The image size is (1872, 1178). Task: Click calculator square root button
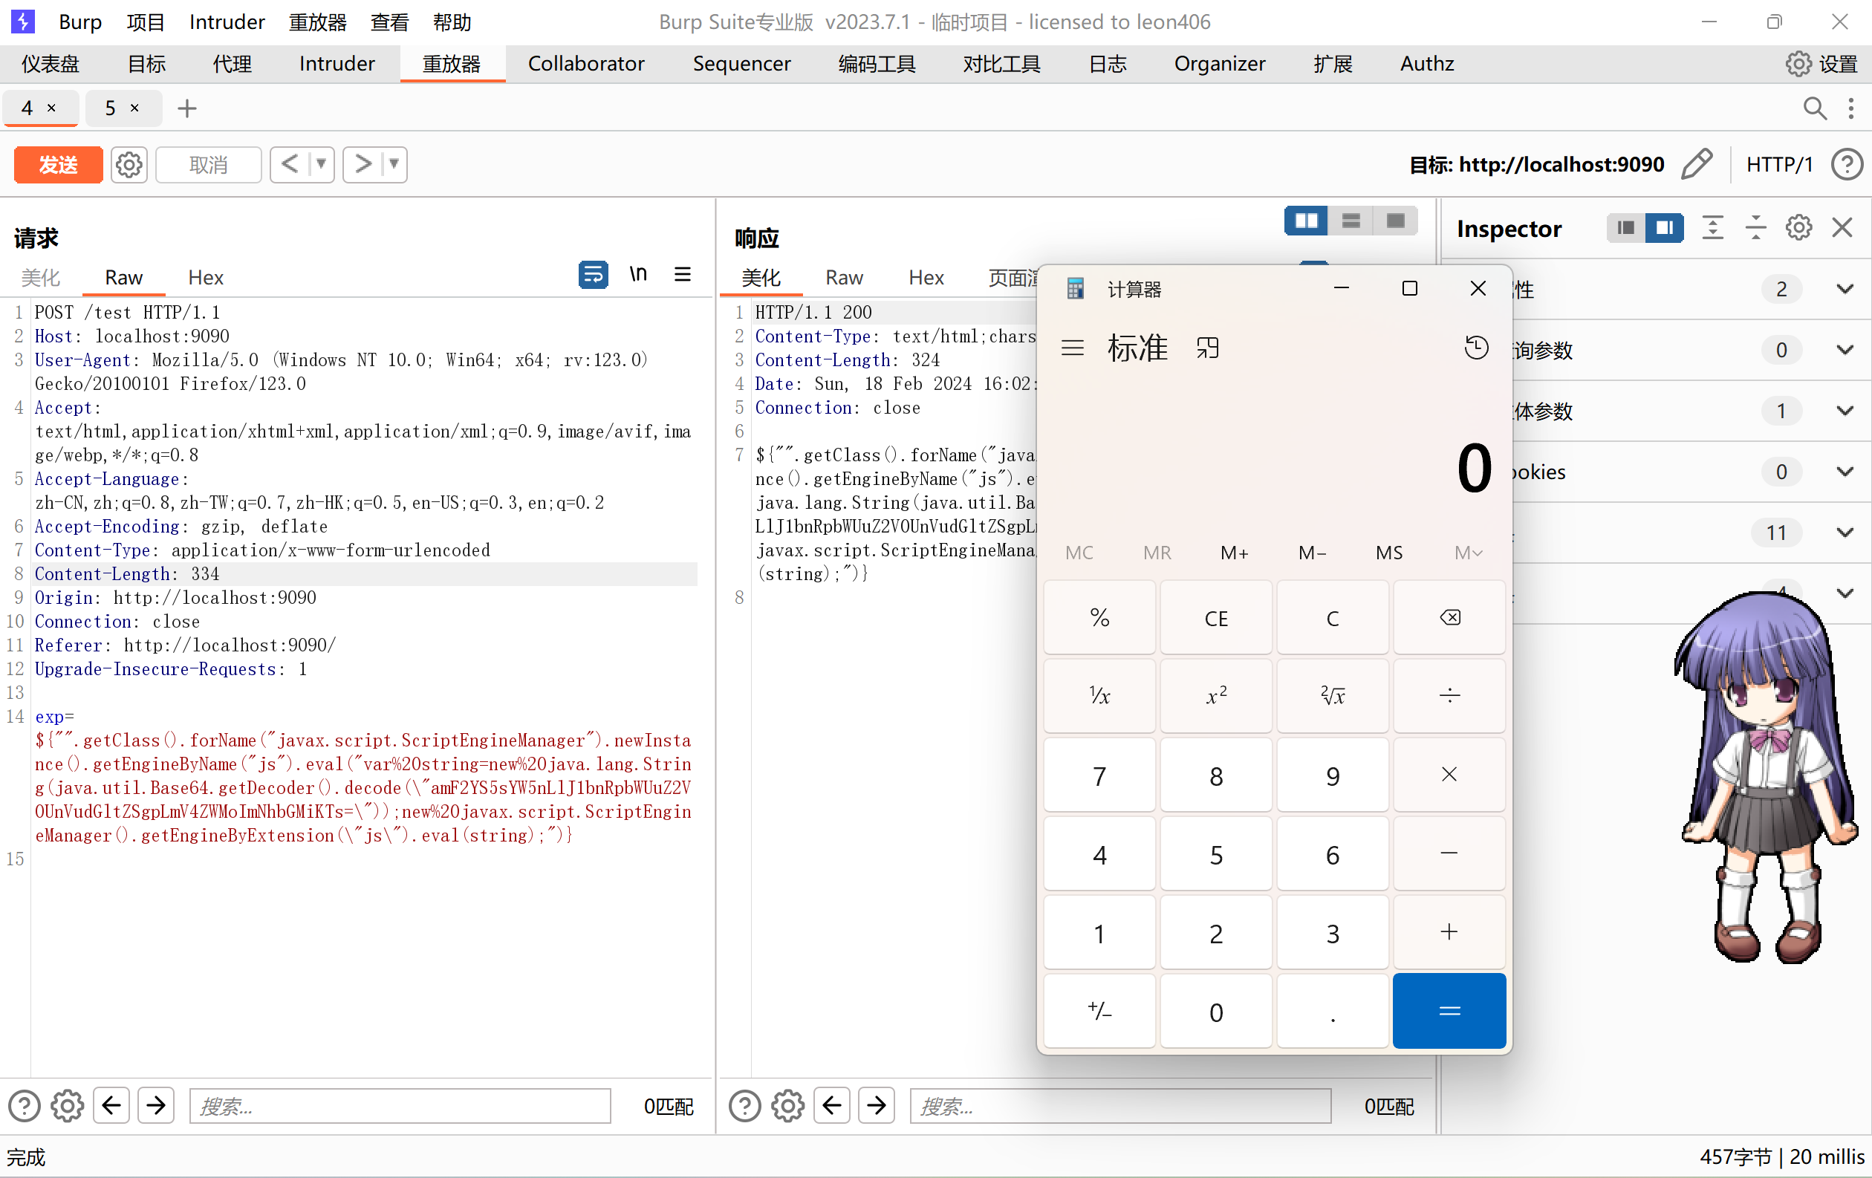click(x=1333, y=695)
